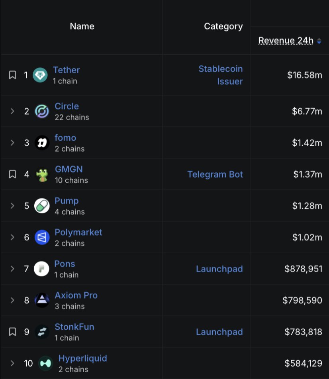This screenshot has height=379, width=329.
Task: Click the GMGN frog logo icon
Action: pos(42,174)
